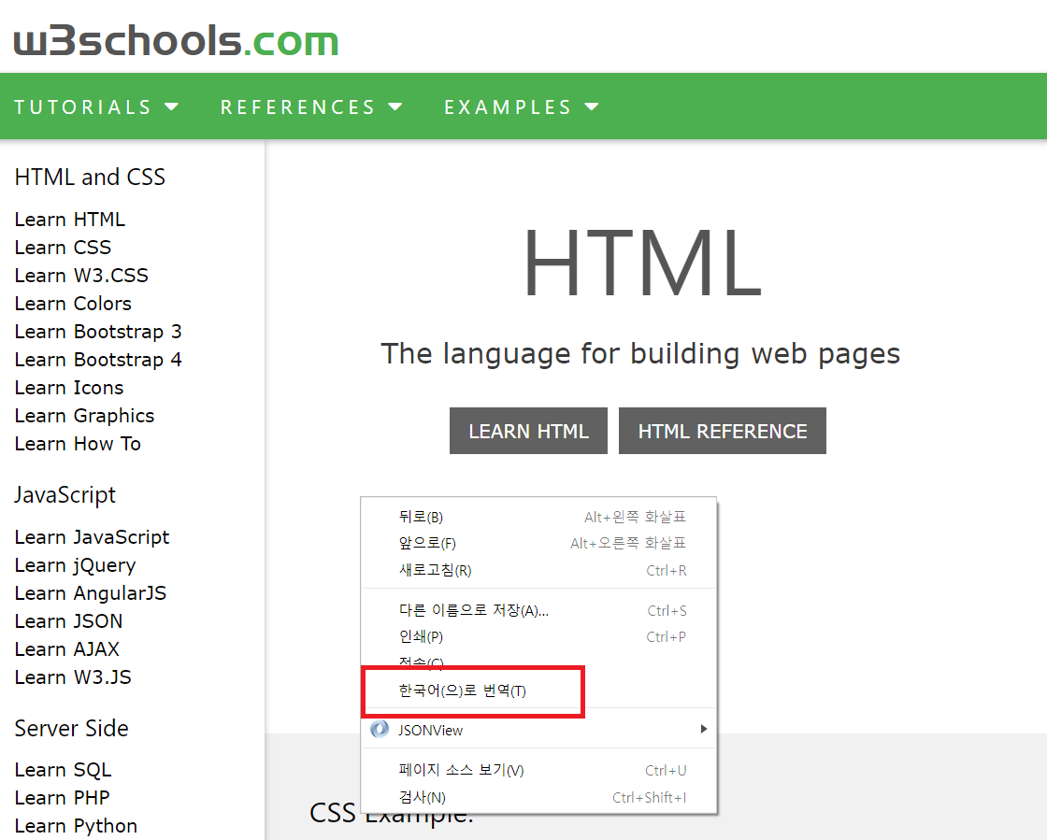1047x840 pixels.
Task: Choose 페이지 소스 보기(V) menu entry
Action: click(538, 770)
